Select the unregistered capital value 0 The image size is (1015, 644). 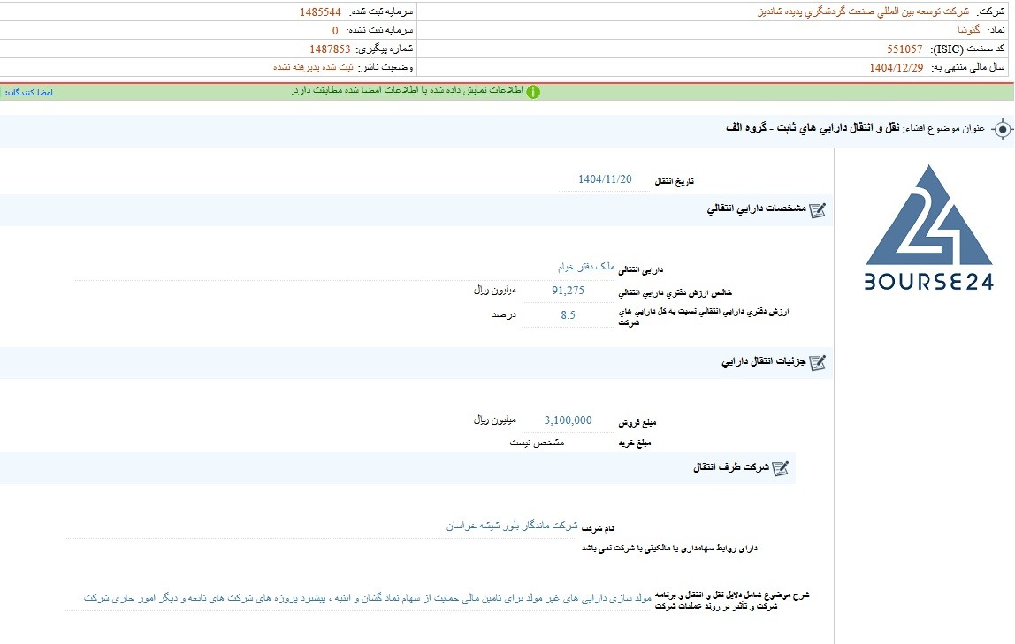[335, 30]
